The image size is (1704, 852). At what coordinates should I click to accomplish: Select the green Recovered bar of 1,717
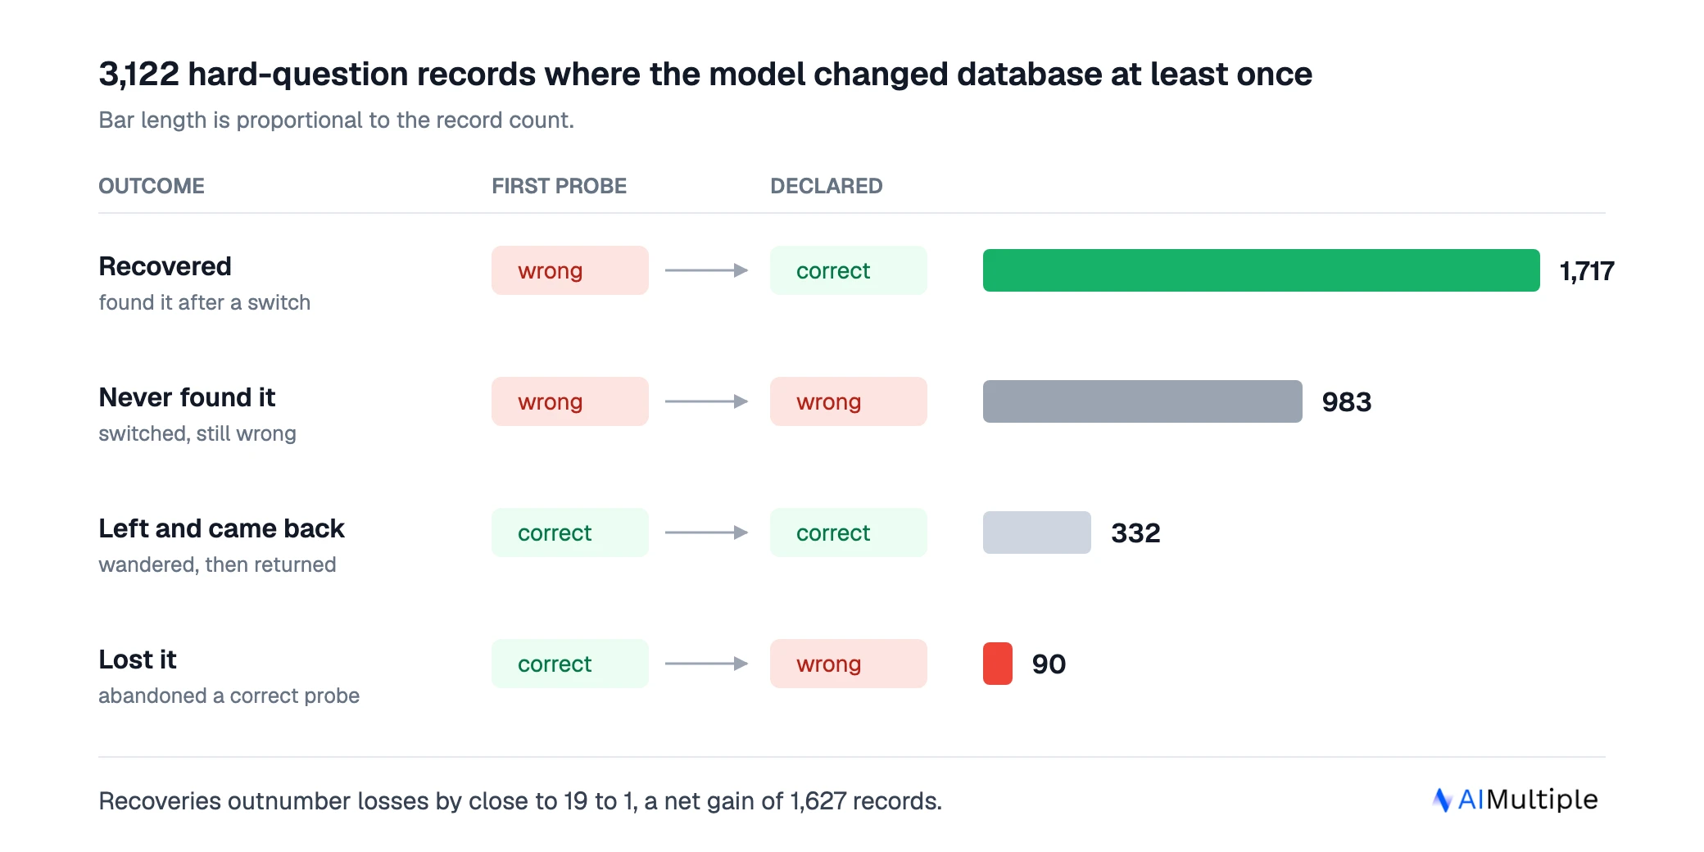click(1262, 270)
